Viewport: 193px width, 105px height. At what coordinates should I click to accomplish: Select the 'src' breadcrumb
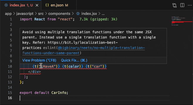pos(41,14)
